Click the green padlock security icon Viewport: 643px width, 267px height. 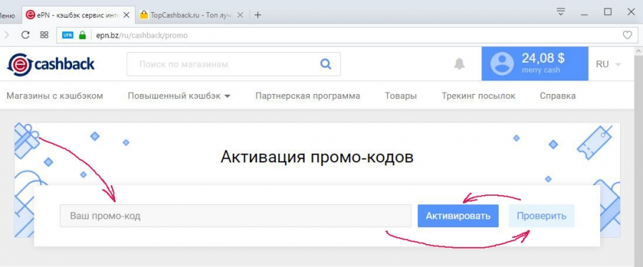coord(82,35)
